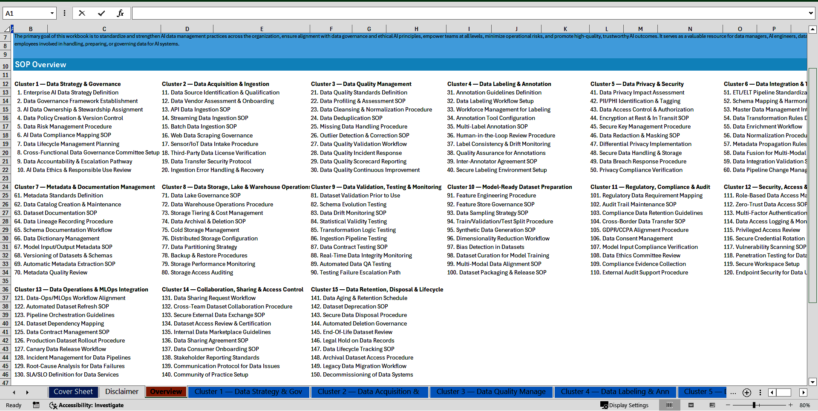The width and height of the screenshot is (818, 411).
Task: Open the Cluster 3 — Data Quality Manage tab
Action: [491, 391]
